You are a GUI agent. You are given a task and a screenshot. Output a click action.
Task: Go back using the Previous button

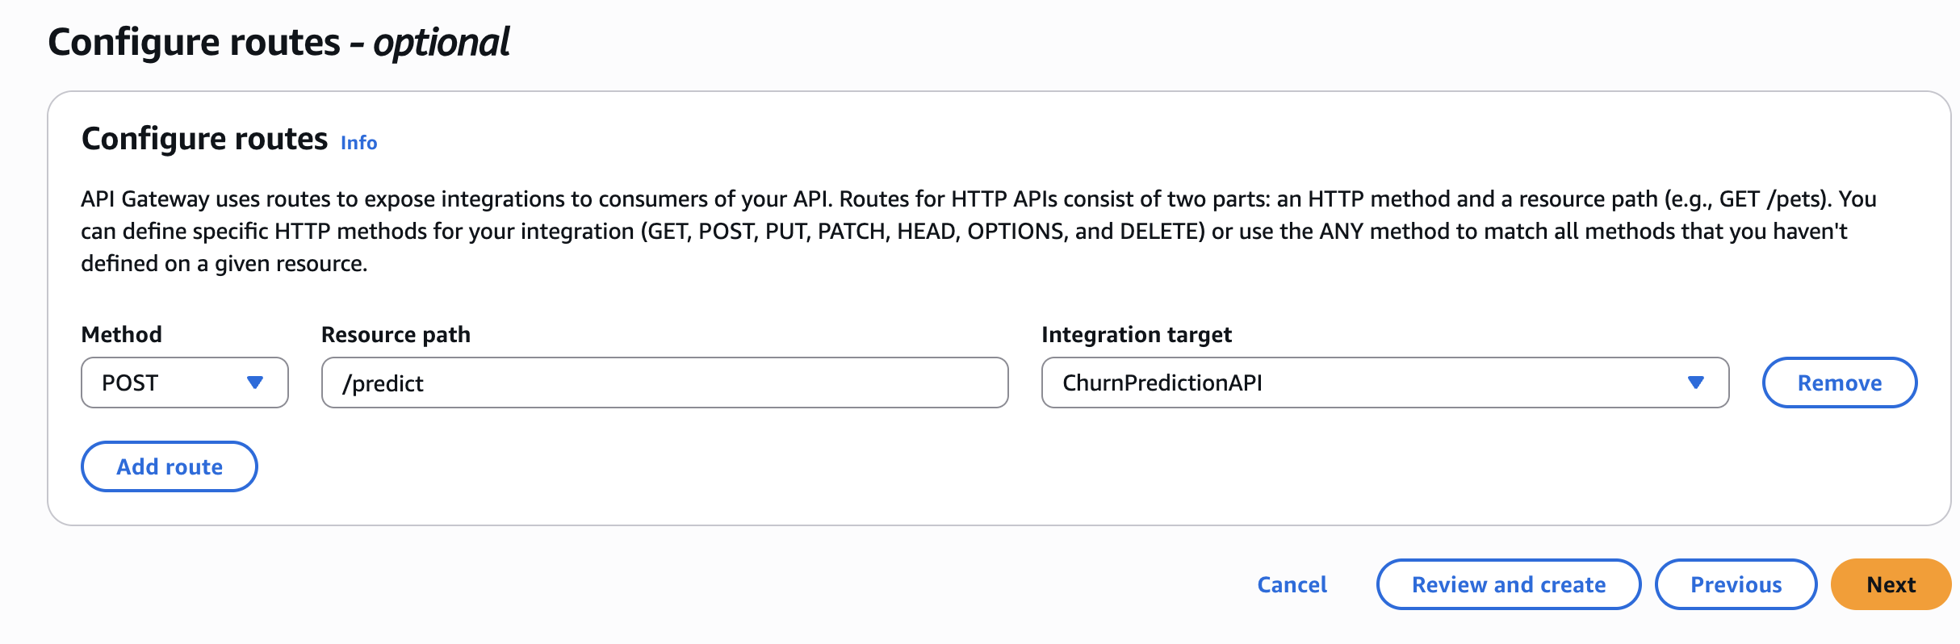[x=1736, y=584]
